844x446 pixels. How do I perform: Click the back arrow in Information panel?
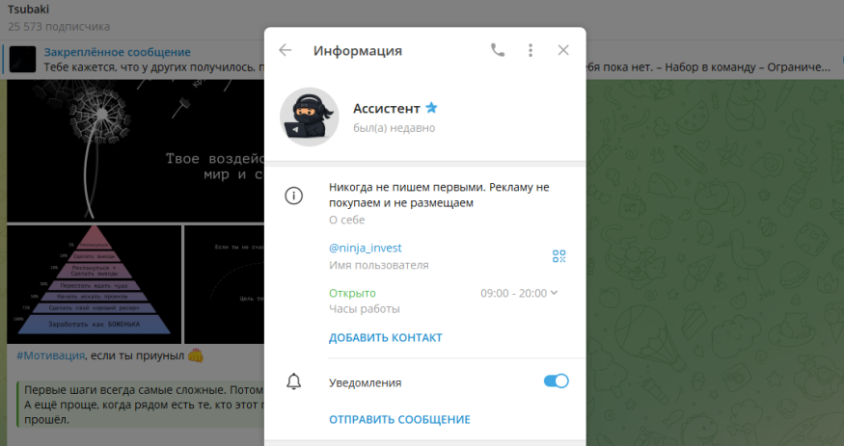[286, 51]
